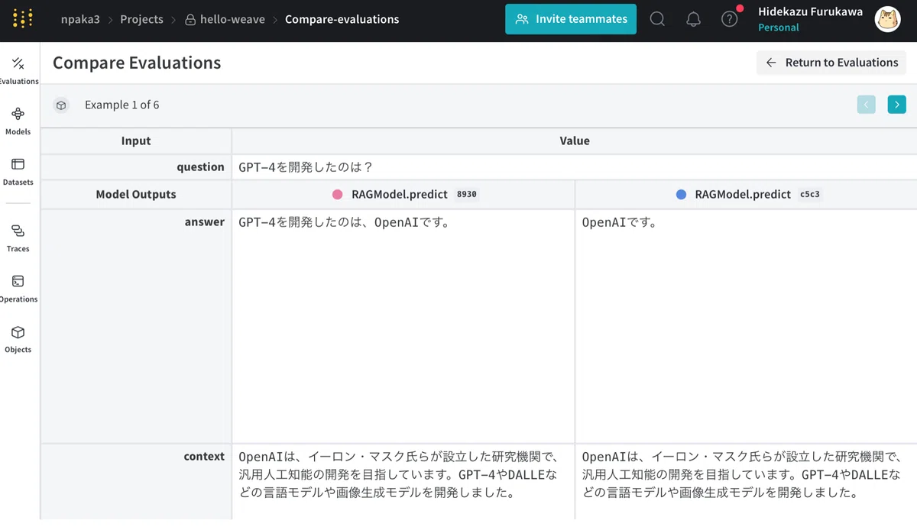Click the Compare Evaluations page title

pyautogui.click(x=137, y=63)
